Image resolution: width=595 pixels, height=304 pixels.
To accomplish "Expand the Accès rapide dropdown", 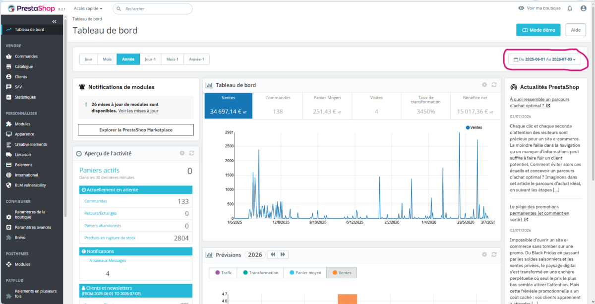I will [x=88, y=8].
